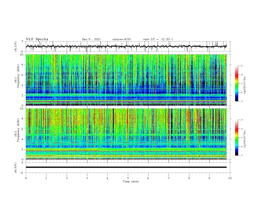259x200 pixels.
Task: Click time-axis tick label "8"
Action: (189, 178)
